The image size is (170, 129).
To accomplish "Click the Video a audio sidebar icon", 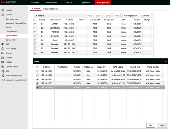I will coord(3,49).
